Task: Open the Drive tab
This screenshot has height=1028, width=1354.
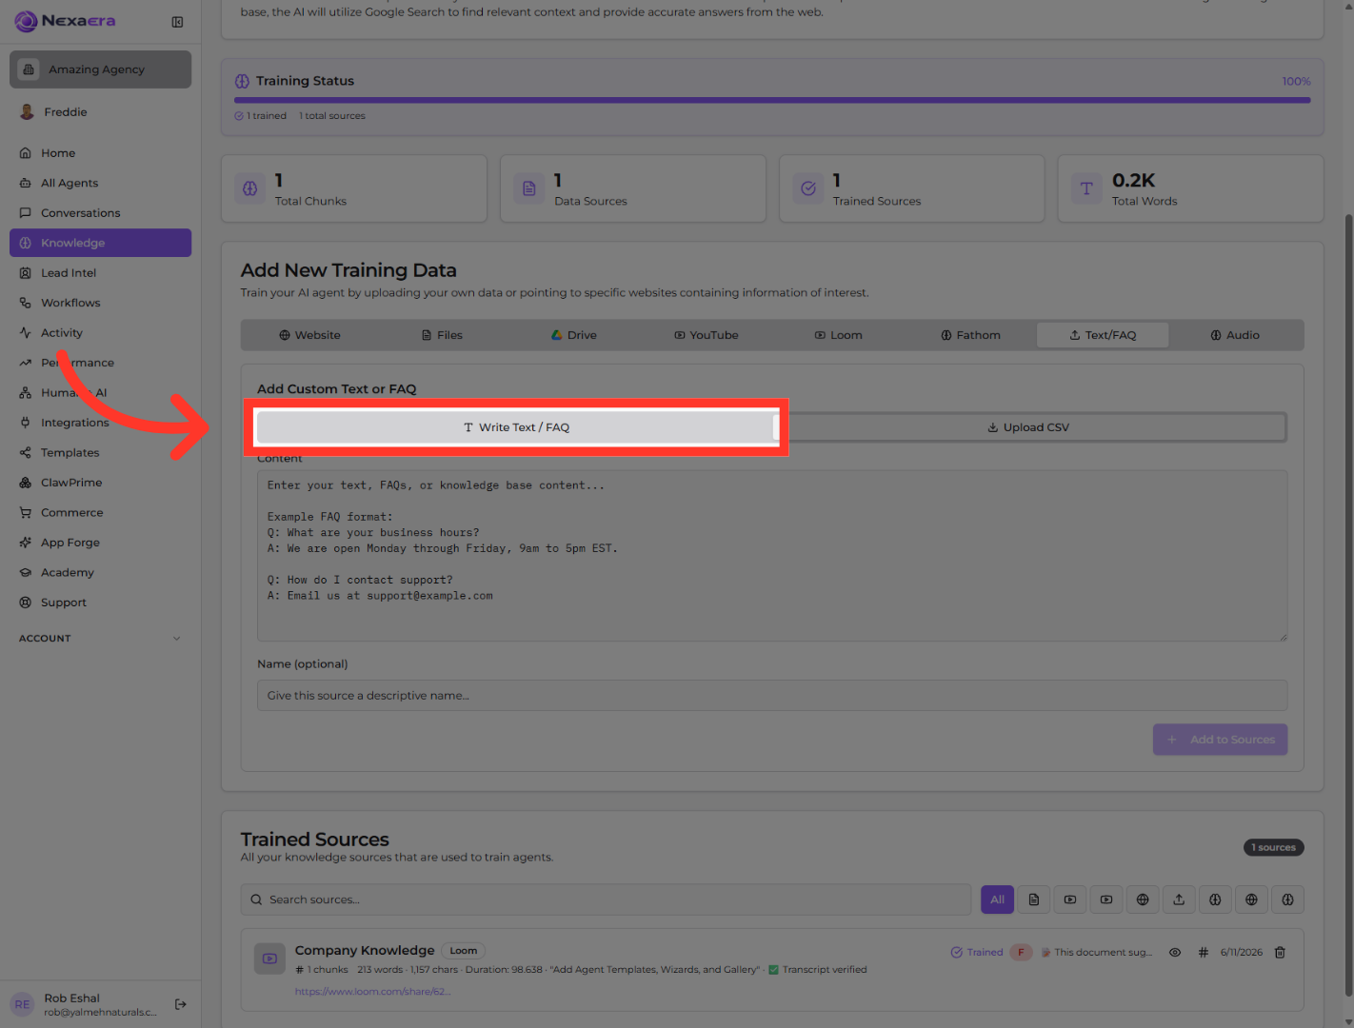Action: [x=574, y=335]
